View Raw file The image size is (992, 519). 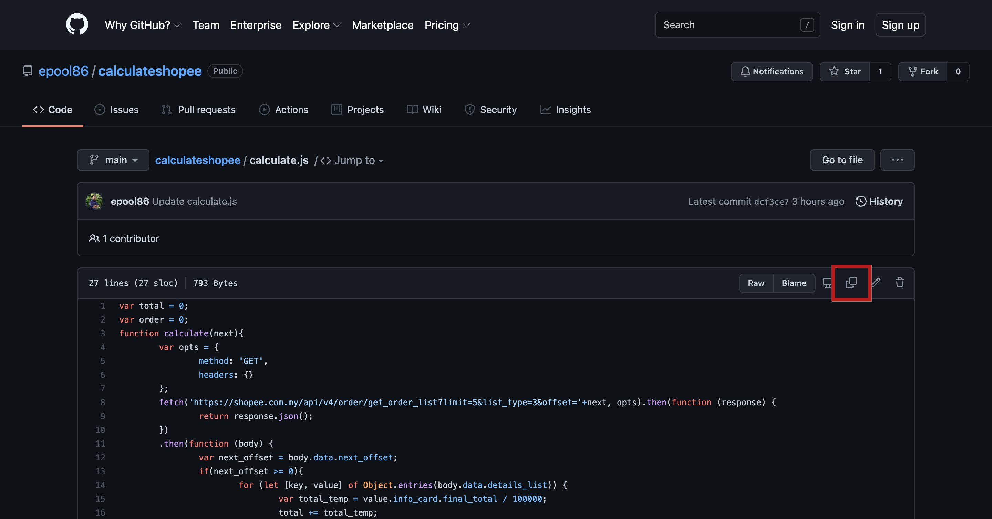pos(756,283)
